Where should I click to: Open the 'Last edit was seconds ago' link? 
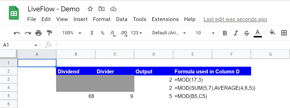(235, 19)
